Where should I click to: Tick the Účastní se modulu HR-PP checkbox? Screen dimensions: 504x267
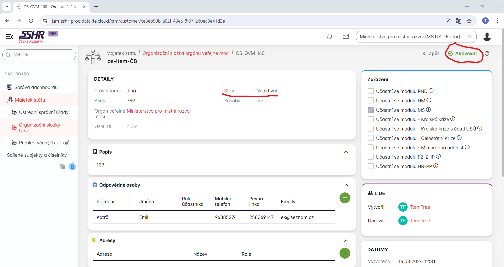371,166
